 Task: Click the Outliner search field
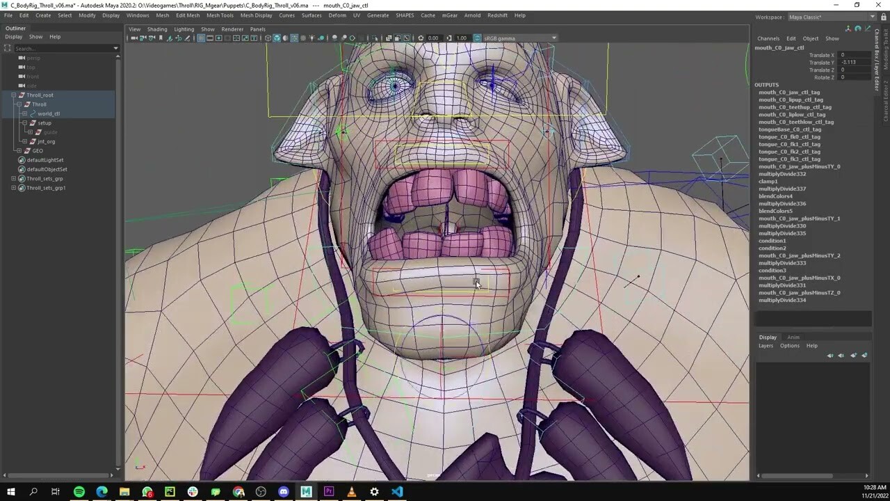pyautogui.click(x=66, y=48)
